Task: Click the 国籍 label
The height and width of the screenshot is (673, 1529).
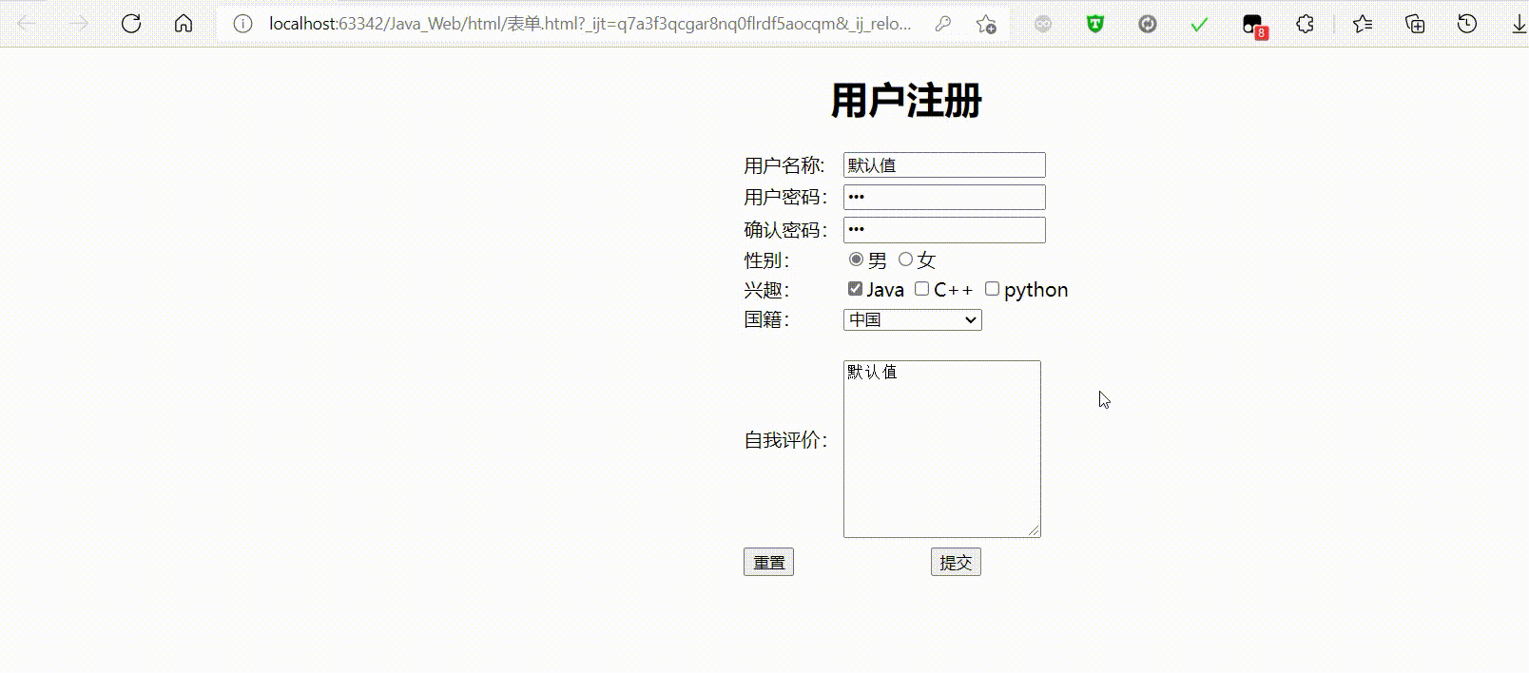Action: tap(766, 319)
